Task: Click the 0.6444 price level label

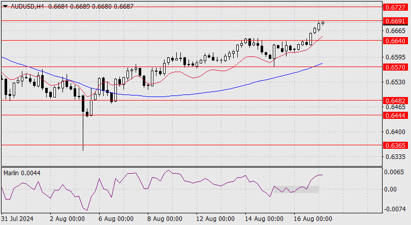Action: pyautogui.click(x=396, y=115)
